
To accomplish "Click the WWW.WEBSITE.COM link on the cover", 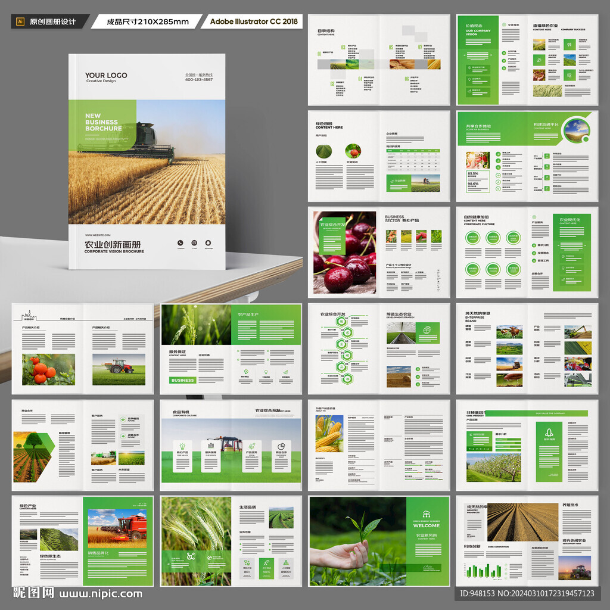I will pos(98,235).
